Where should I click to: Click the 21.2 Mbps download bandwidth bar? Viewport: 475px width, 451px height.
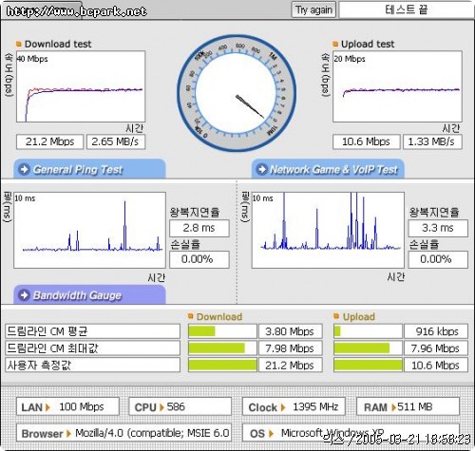point(222,366)
